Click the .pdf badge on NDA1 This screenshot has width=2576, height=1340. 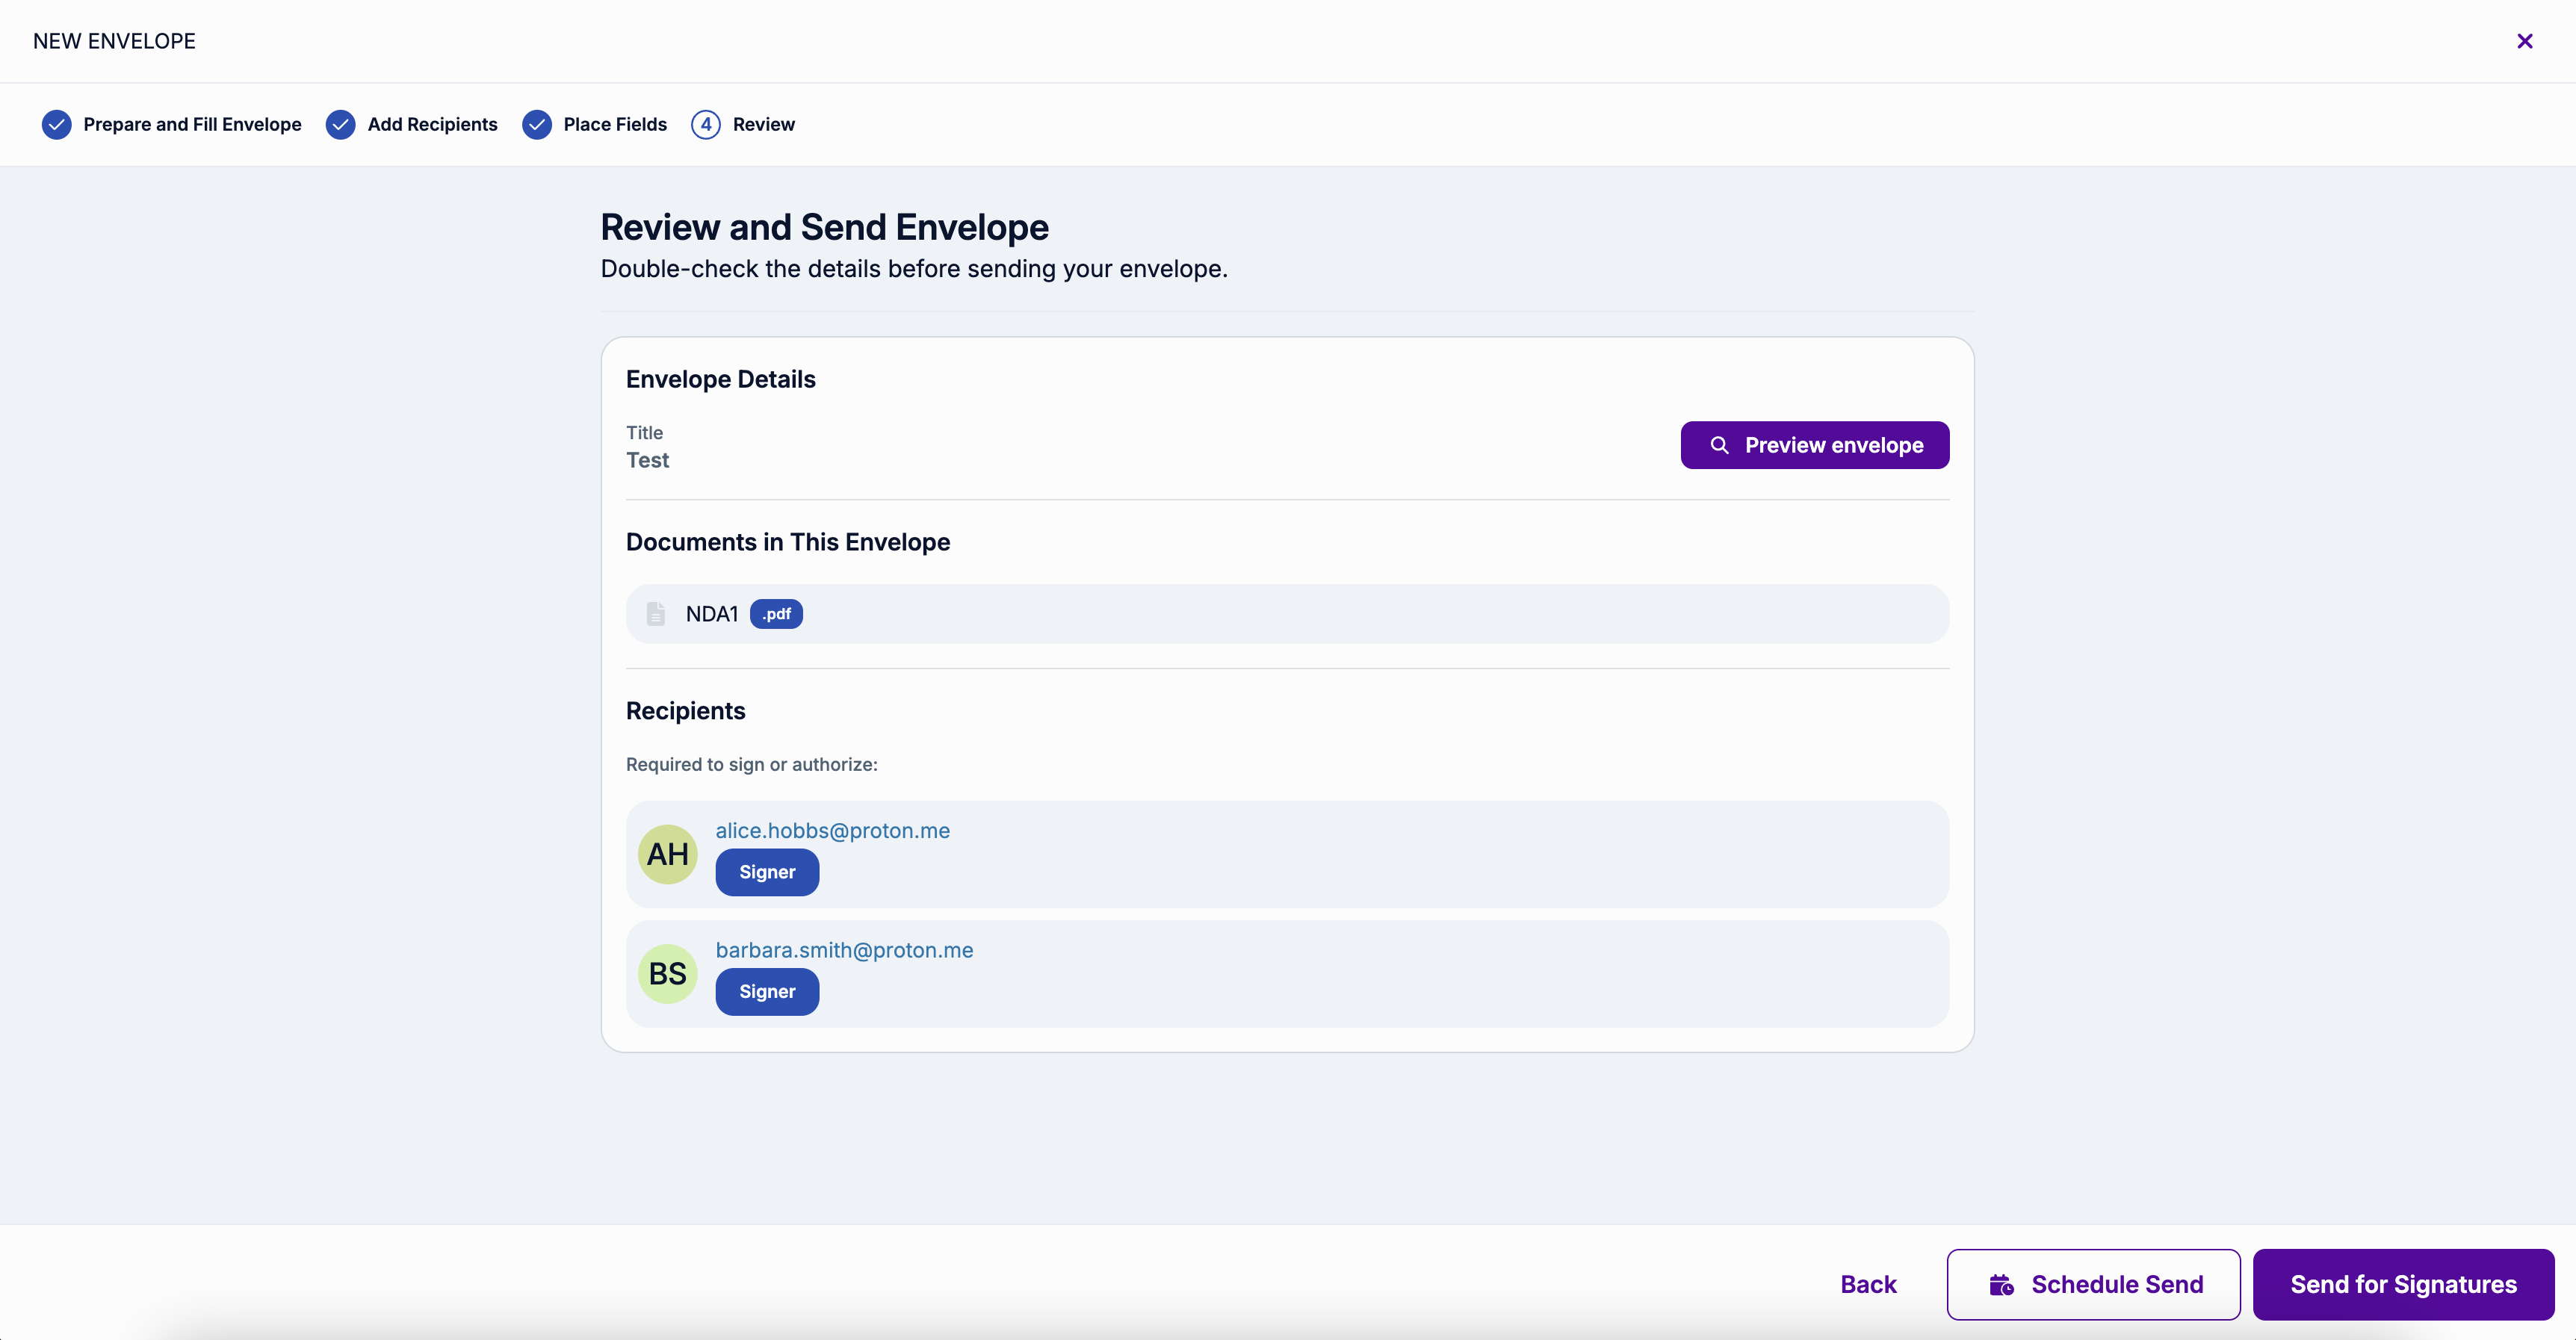point(776,614)
